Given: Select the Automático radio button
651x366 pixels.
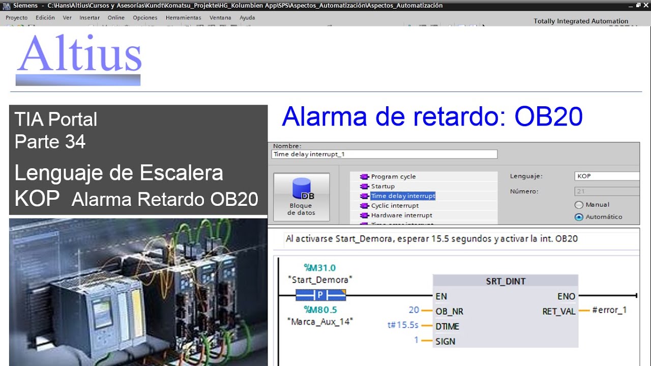Looking at the screenshot, I should [579, 217].
